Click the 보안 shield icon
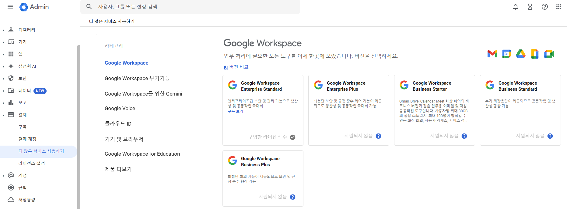 coord(11,78)
